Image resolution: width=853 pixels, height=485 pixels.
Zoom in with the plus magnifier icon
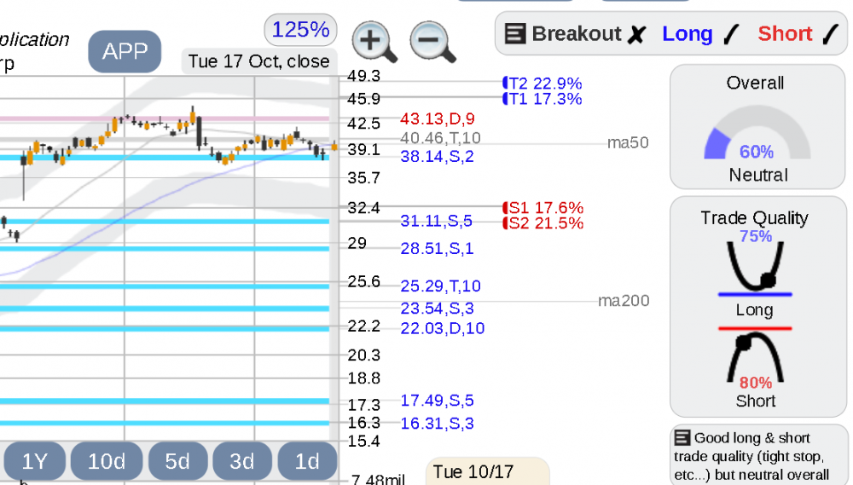click(374, 42)
